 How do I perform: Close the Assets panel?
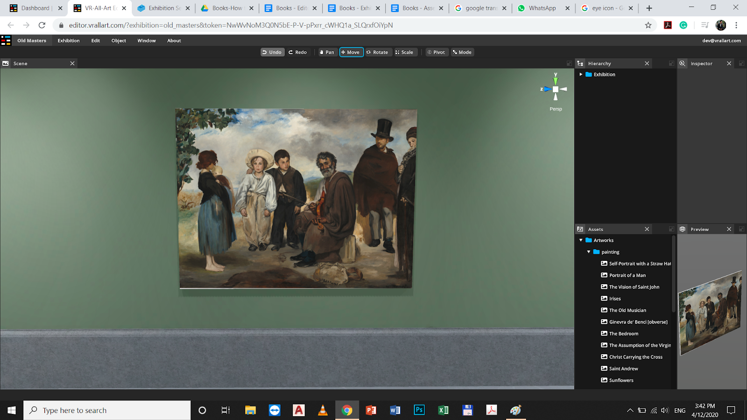[647, 229]
